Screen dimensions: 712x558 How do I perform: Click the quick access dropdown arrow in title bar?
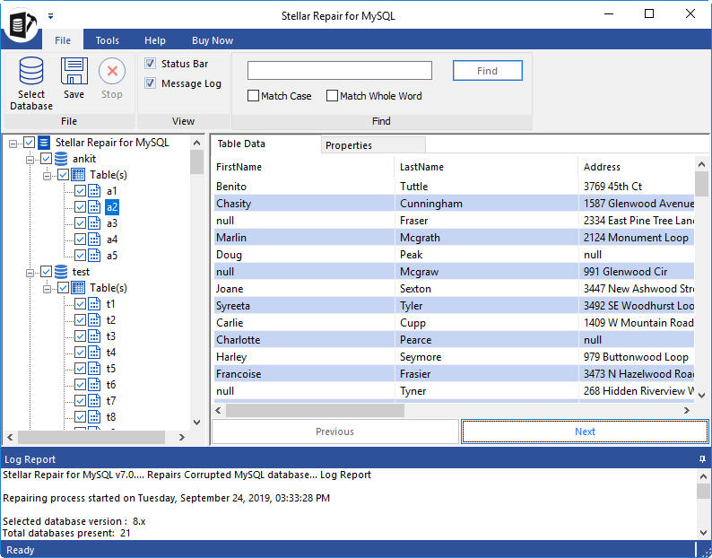click(x=51, y=15)
